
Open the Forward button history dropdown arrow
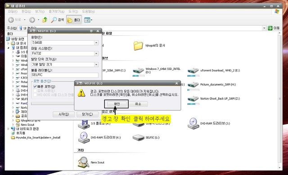tap(39, 20)
